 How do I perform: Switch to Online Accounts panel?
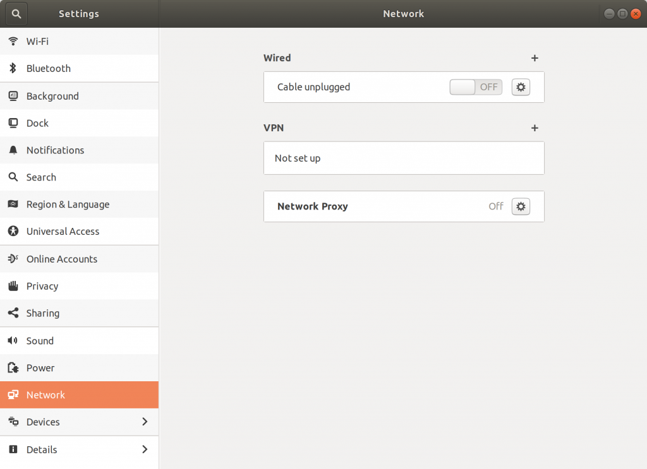(61, 259)
